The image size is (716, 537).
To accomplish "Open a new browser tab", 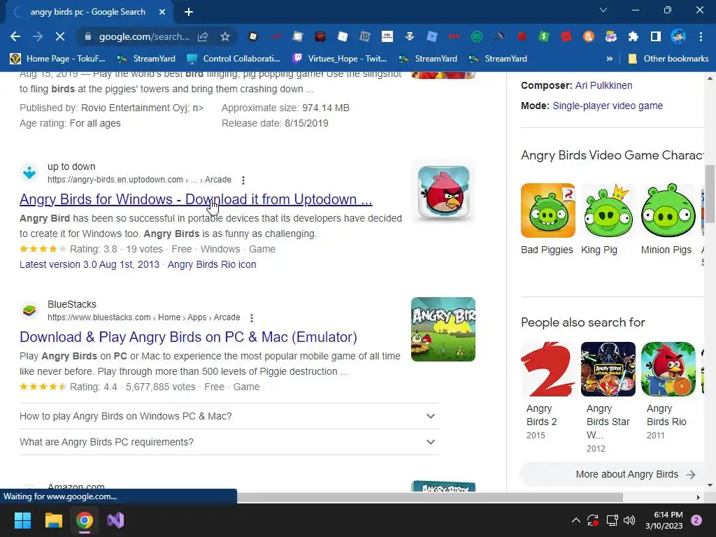I will pyautogui.click(x=189, y=12).
